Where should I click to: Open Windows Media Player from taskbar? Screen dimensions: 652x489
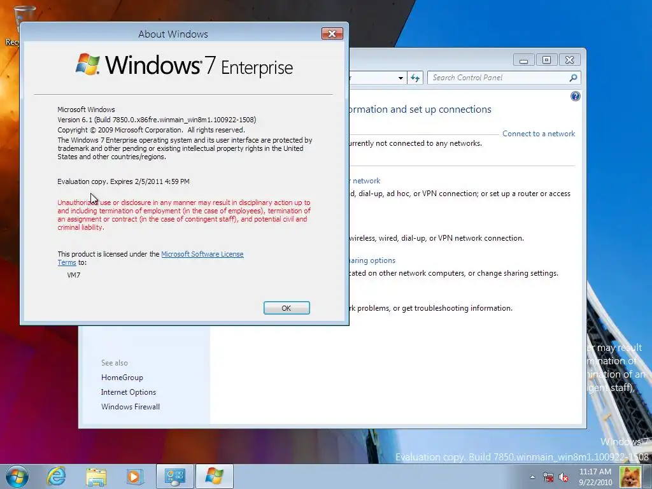tap(134, 476)
